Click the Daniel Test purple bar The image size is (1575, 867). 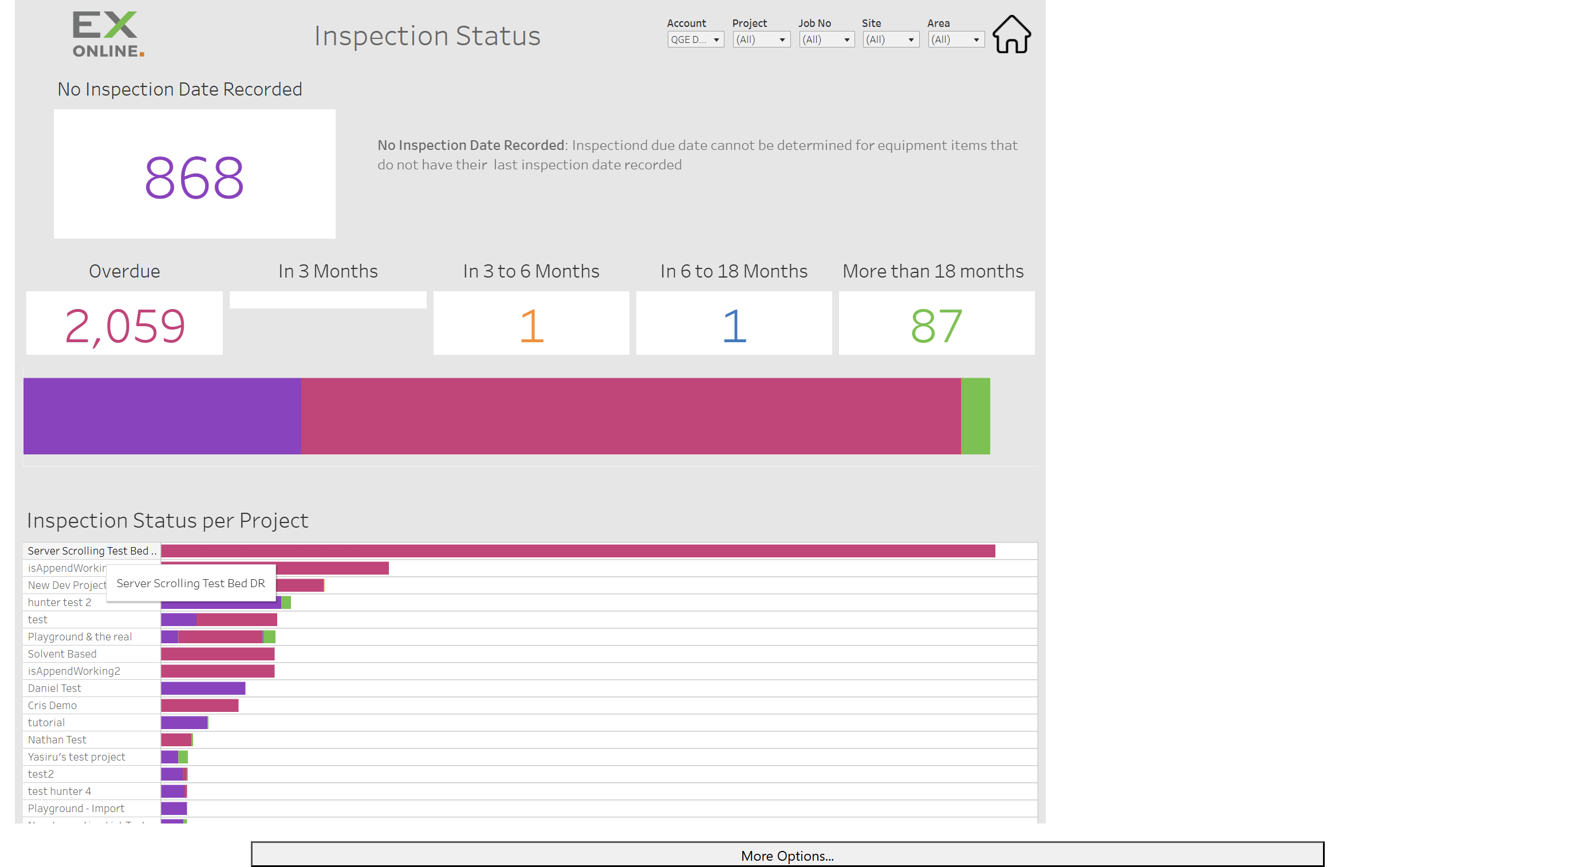[203, 688]
